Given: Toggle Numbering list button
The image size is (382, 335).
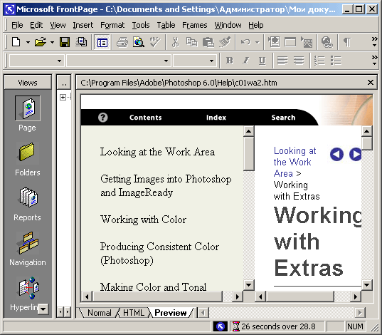Looking at the screenshot, I should point(319,61).
